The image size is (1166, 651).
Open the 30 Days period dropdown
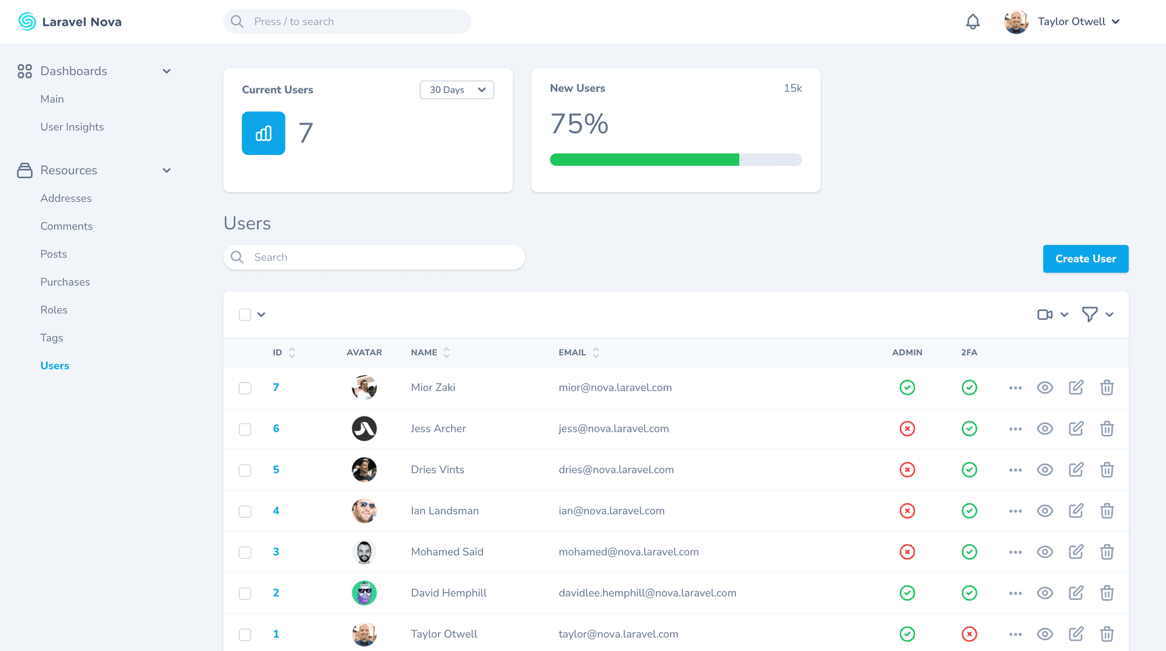point(457,89)
